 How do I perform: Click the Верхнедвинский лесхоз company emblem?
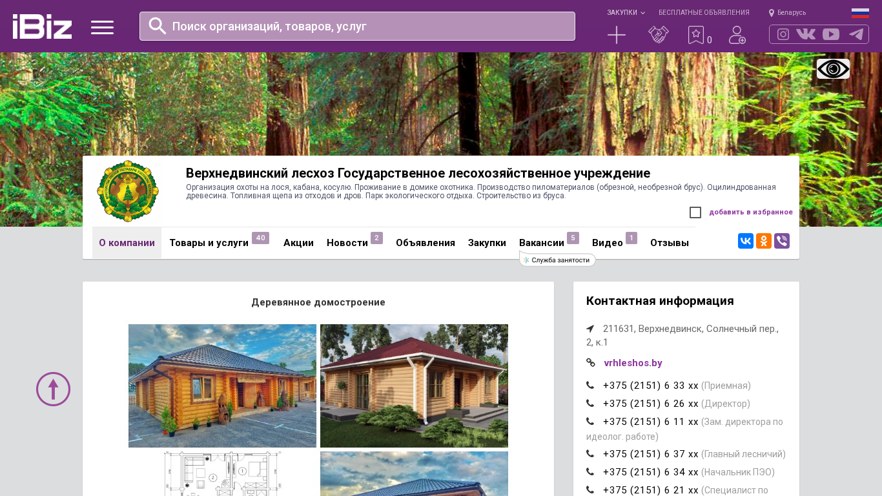(x=128, y=191)
